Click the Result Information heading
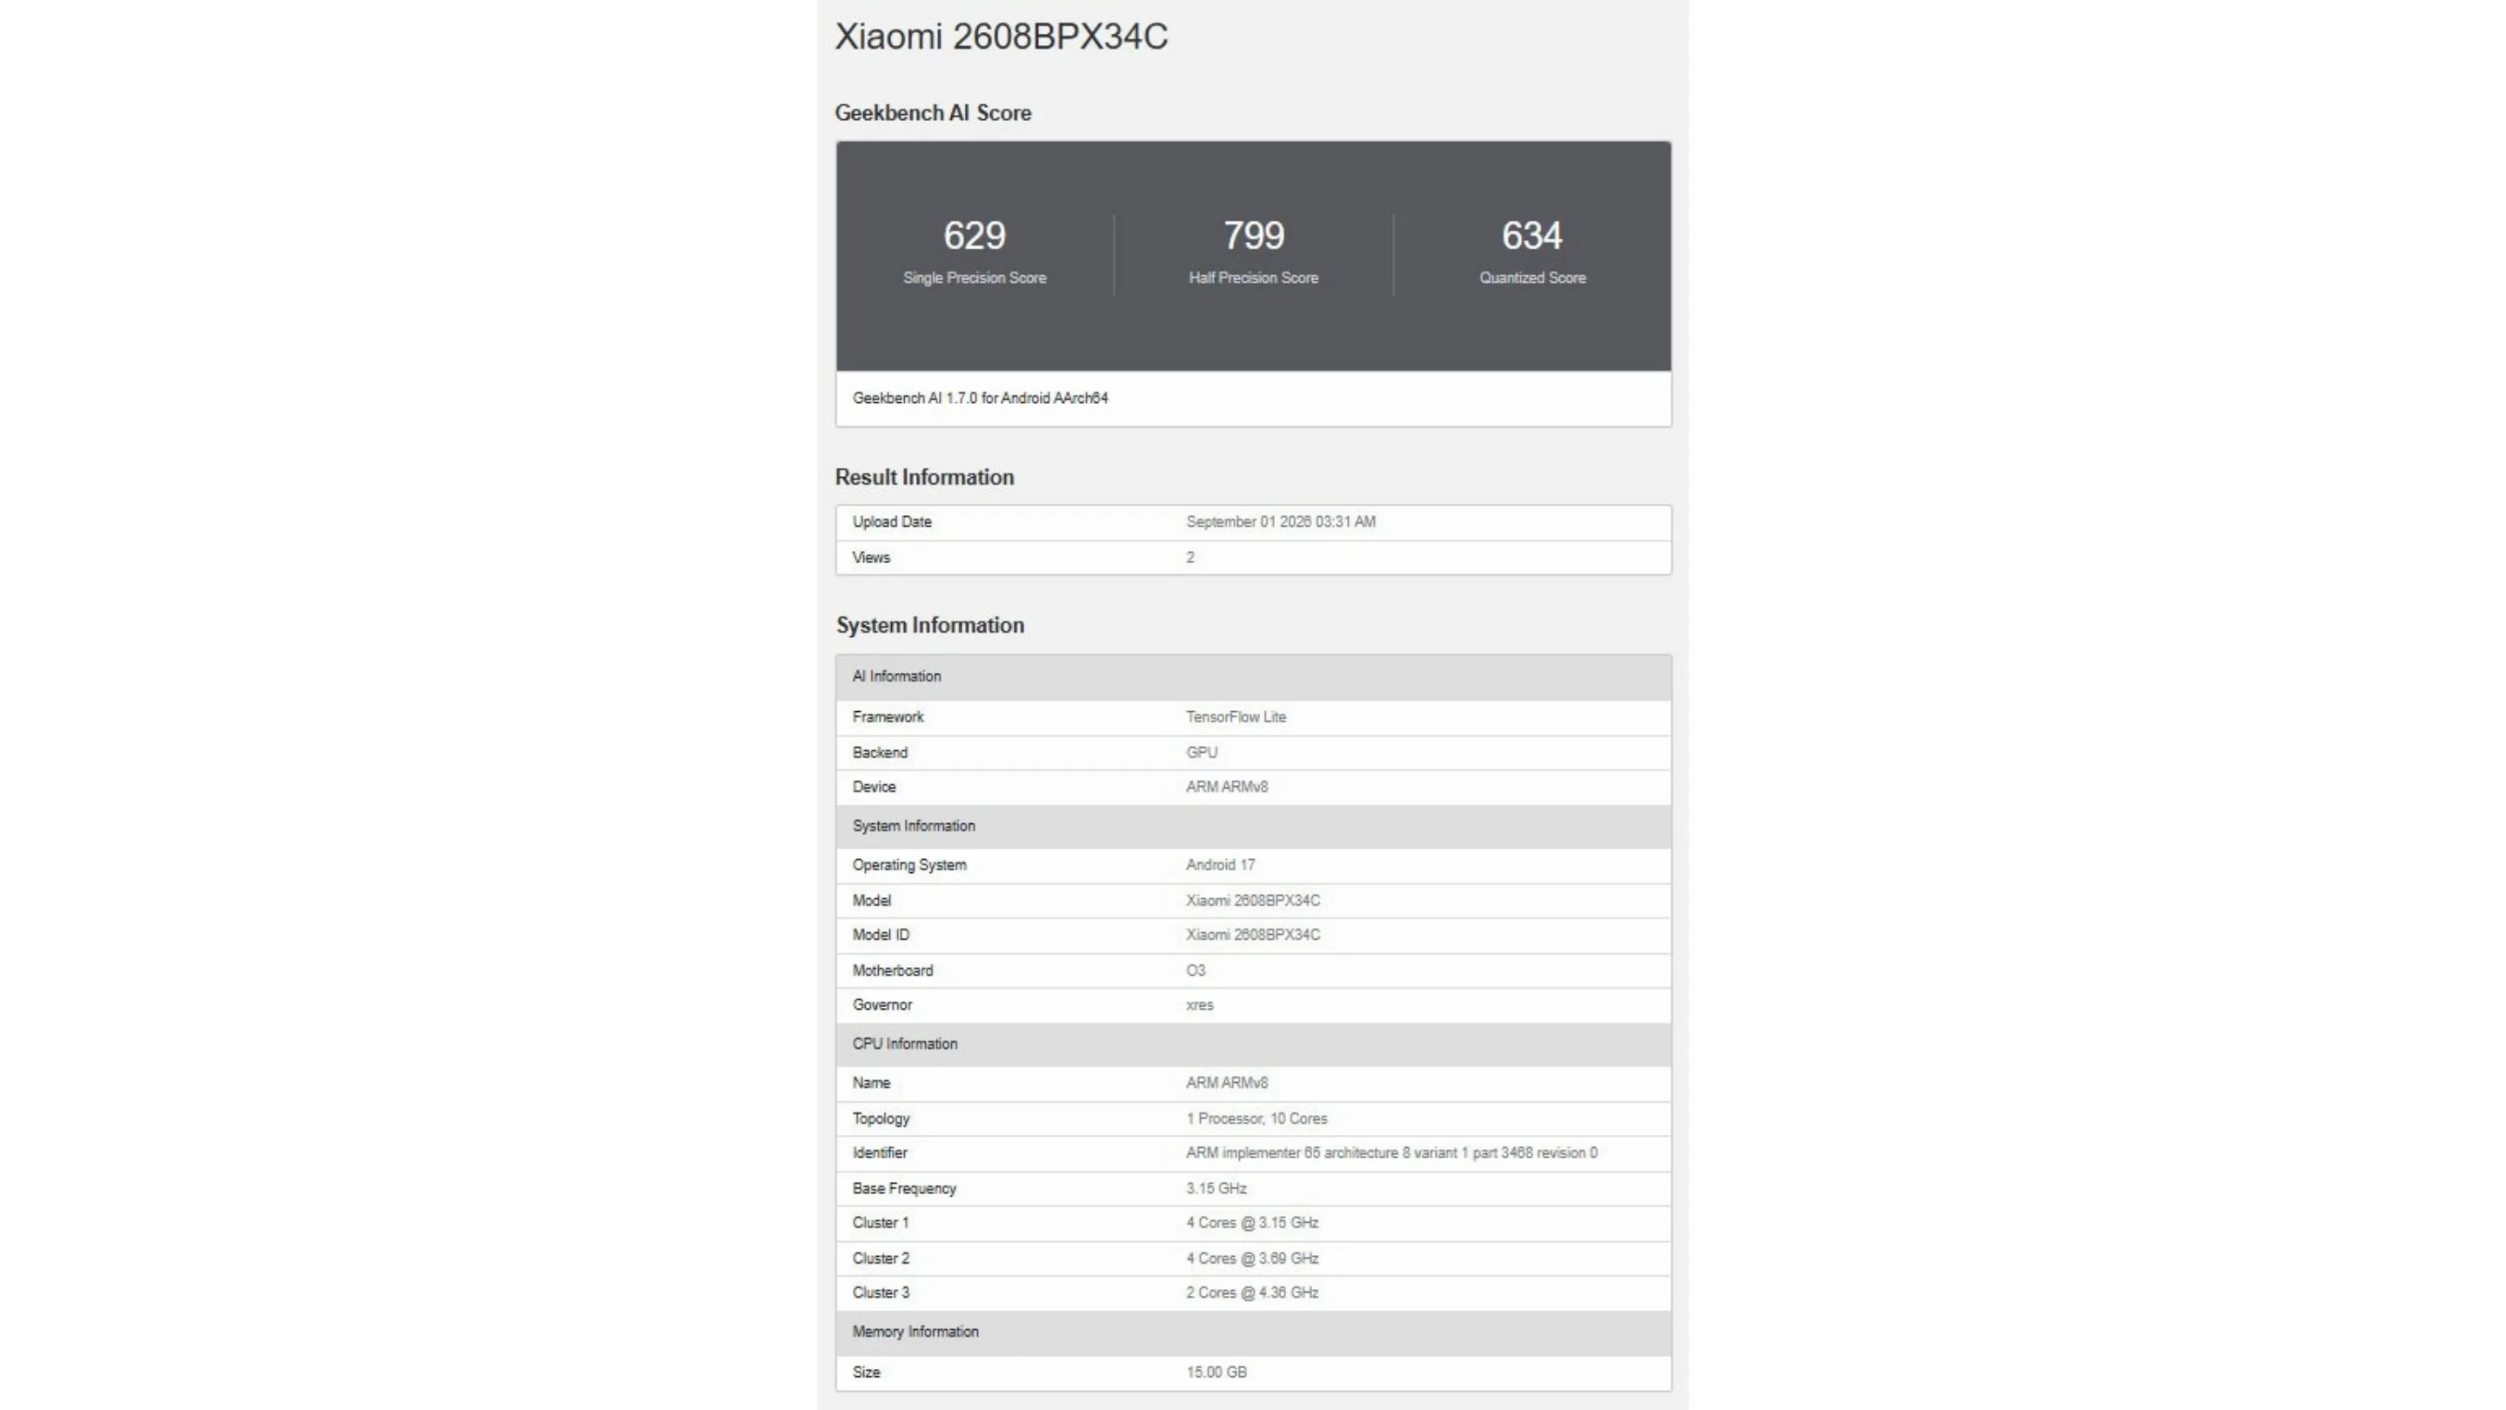 coord(924,477)
